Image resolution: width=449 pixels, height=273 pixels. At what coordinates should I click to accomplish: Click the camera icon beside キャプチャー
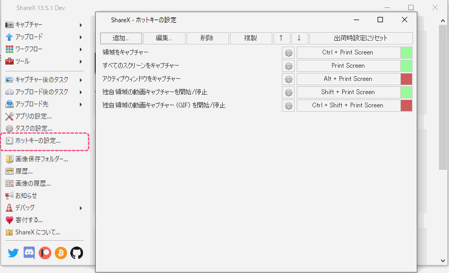coord(9,25)
